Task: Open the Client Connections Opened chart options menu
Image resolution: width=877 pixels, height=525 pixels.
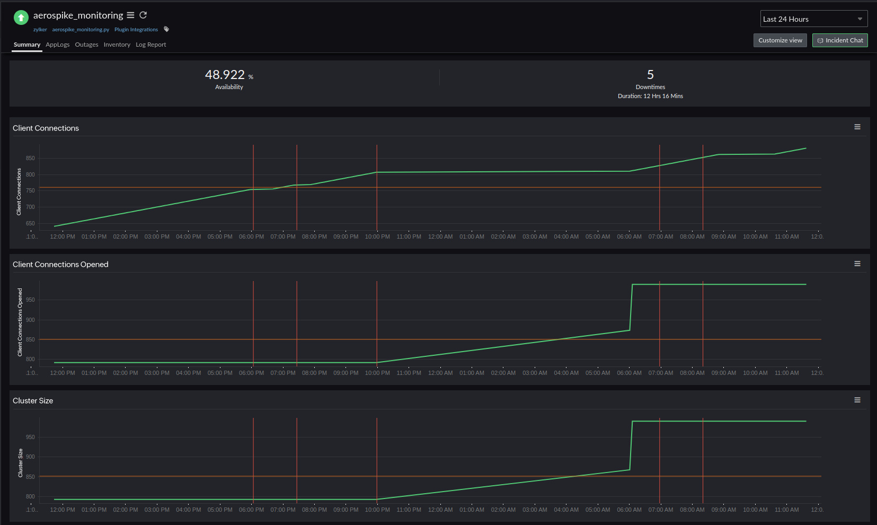Action: pyautogui.click(x=857, y=264)
